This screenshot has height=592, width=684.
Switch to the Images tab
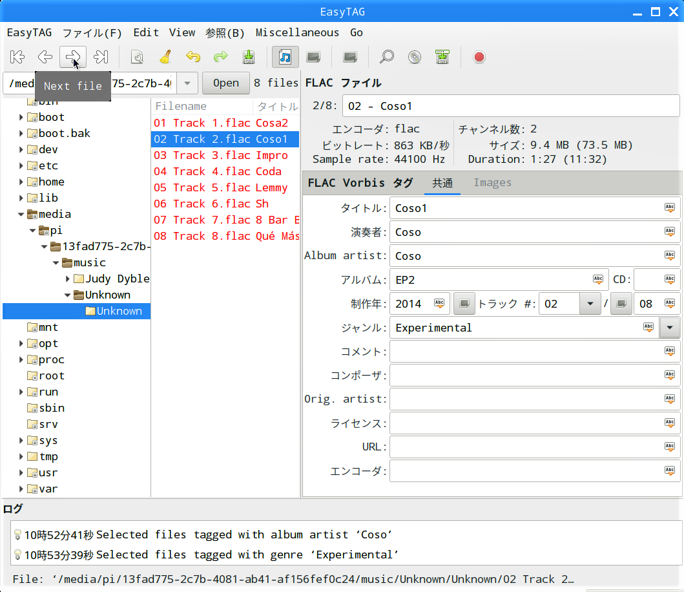point(492,183)
